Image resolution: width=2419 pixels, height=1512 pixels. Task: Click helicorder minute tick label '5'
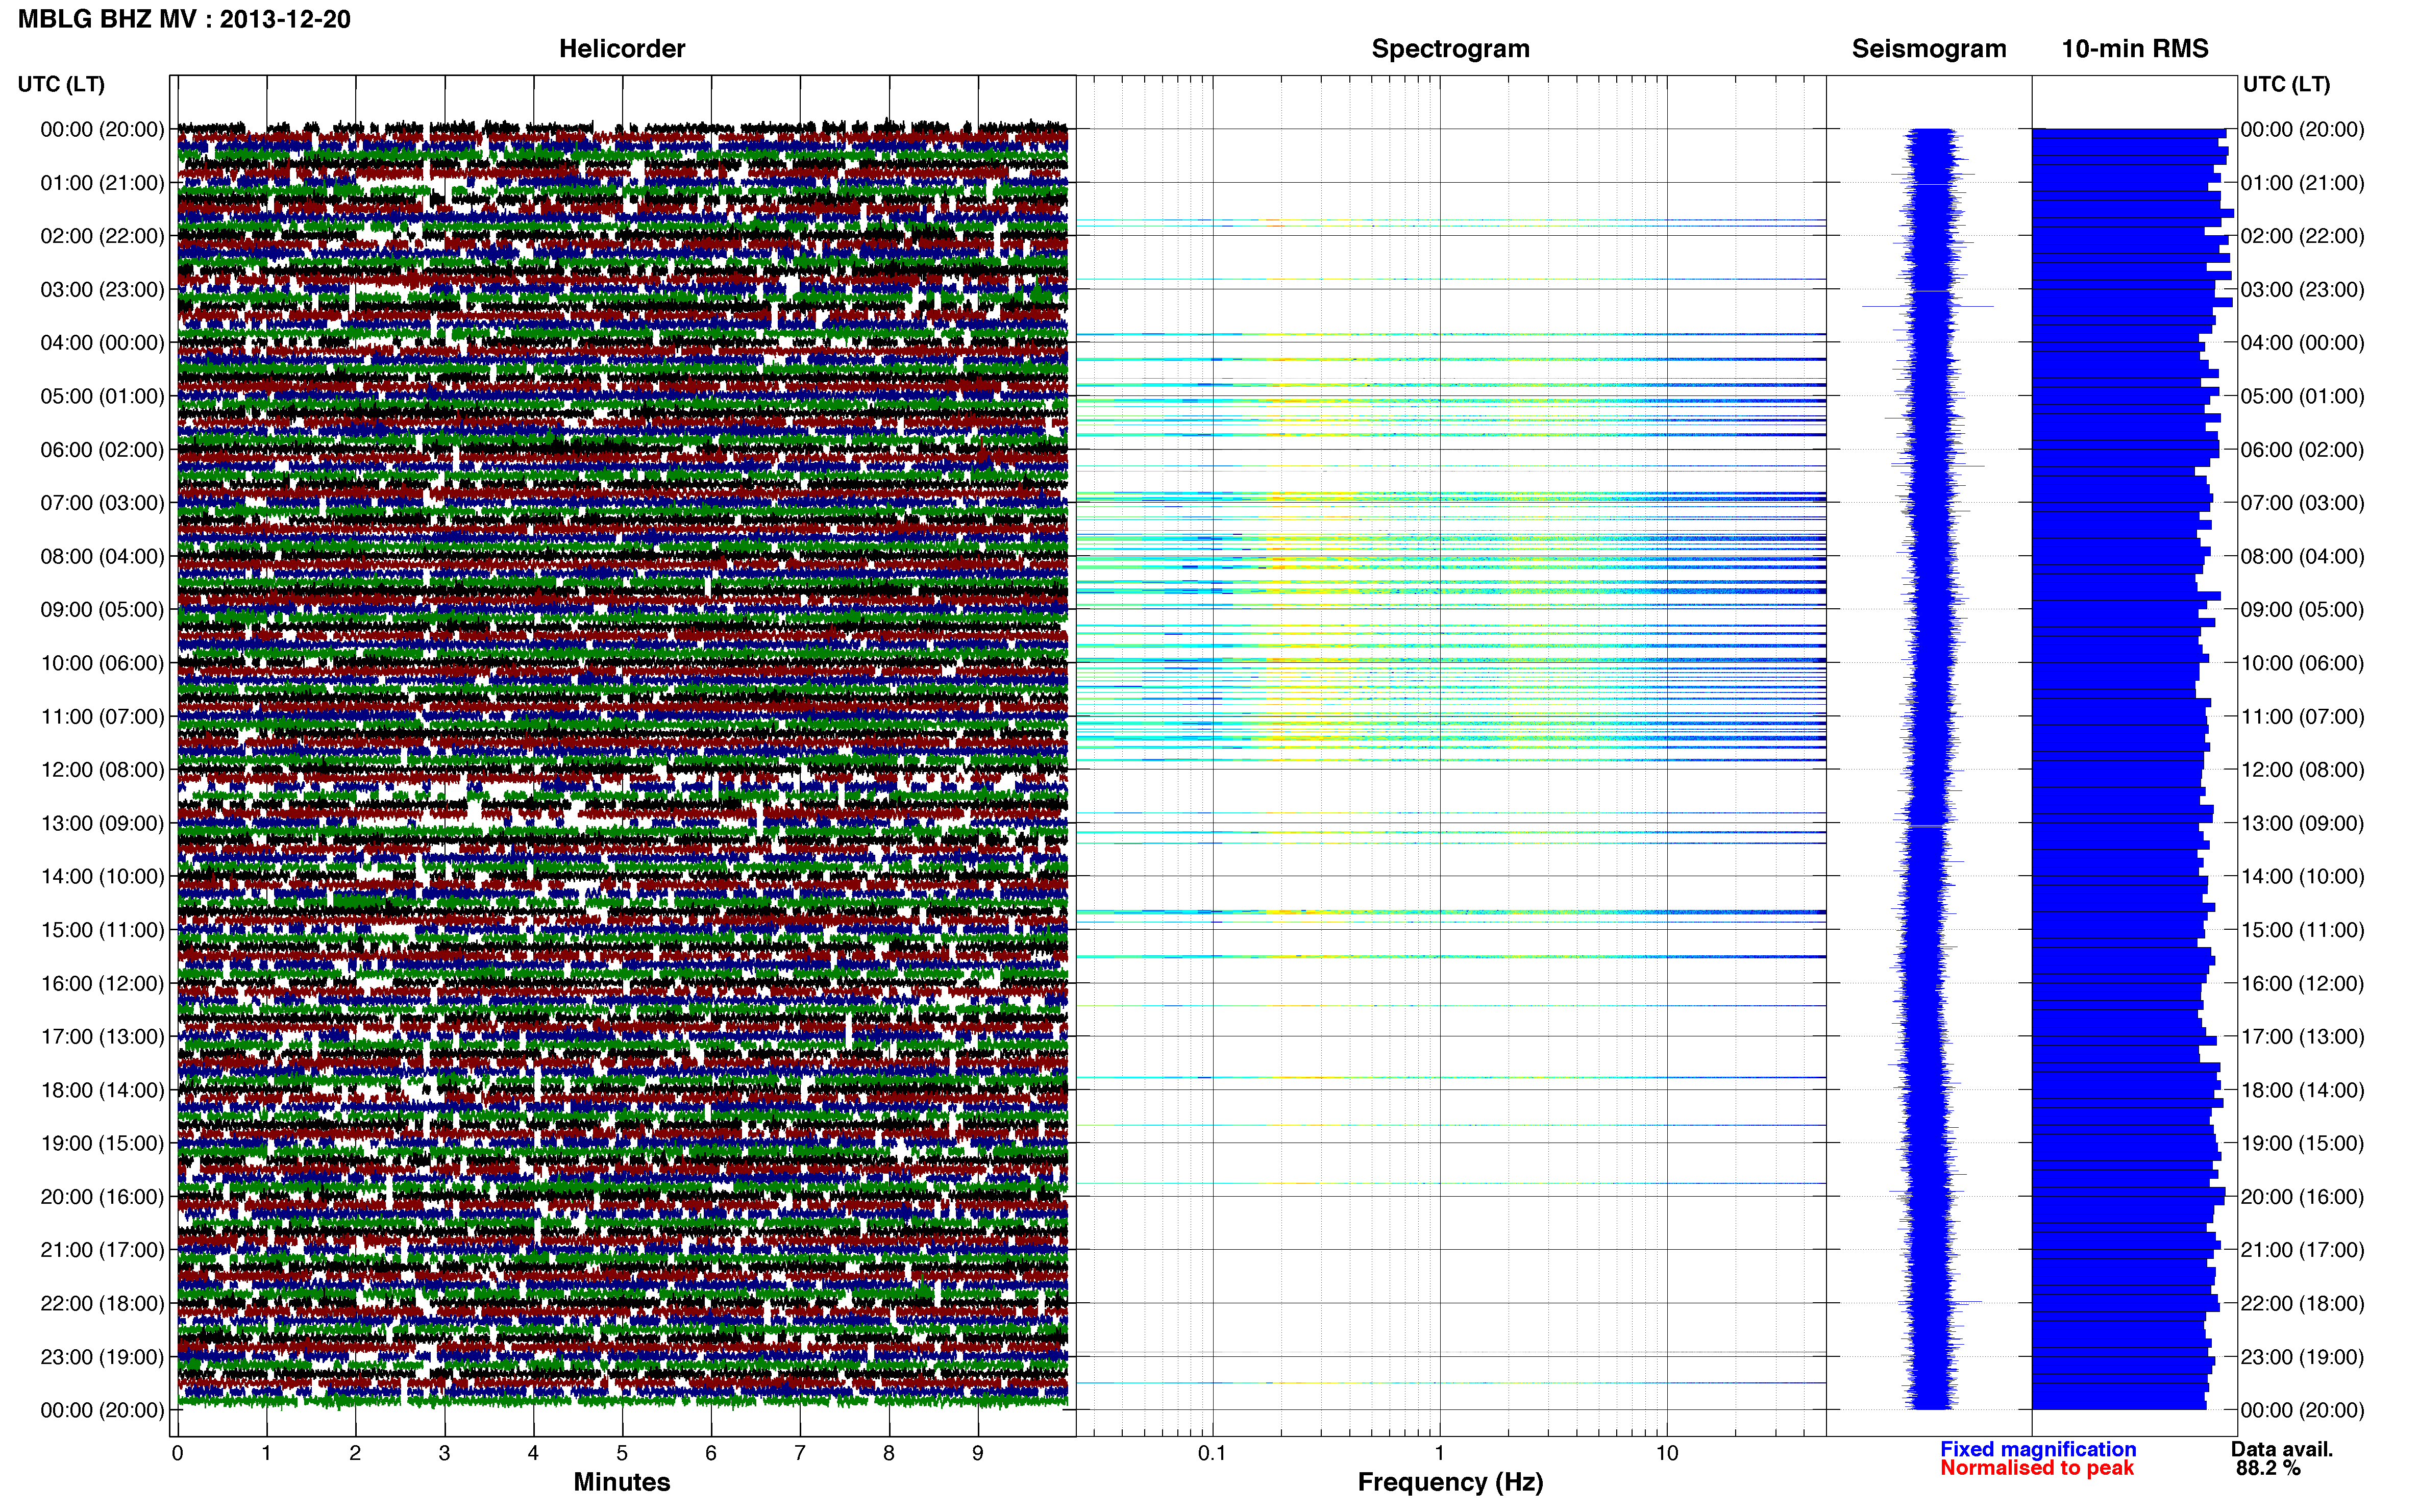pyautogui.click(x=622, y=1453)
